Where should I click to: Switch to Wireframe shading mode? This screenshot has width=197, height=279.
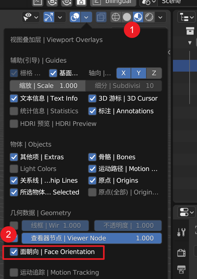click(116, 17)
